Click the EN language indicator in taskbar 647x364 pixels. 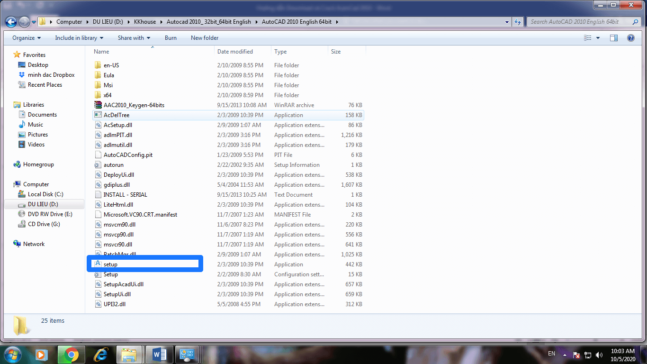(x=551, y=354)
